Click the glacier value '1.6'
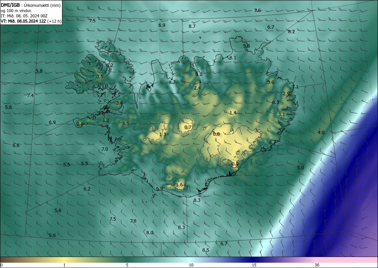378x268 pixels. [x=179, y=185]
